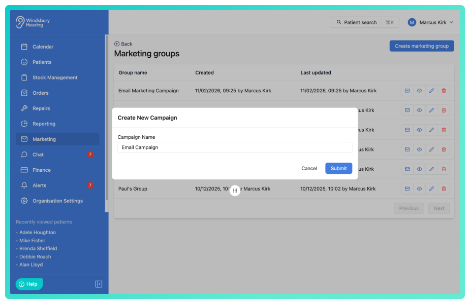The image size is (470, 304).
Task: Click the Paul's Group name cell
Action: (x=133, y=188)
